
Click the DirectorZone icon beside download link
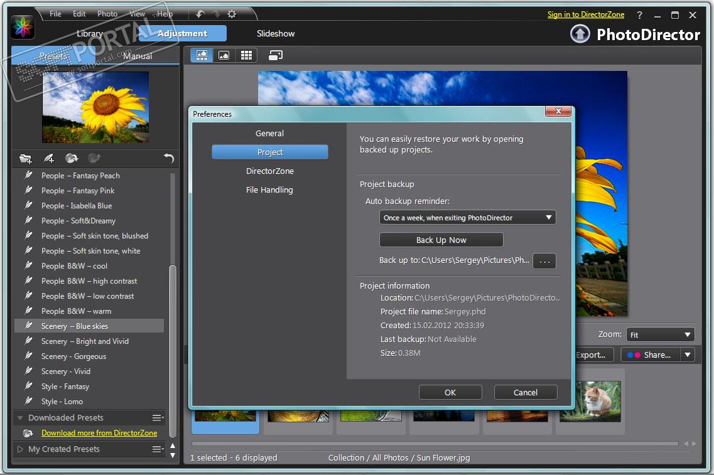28,433
